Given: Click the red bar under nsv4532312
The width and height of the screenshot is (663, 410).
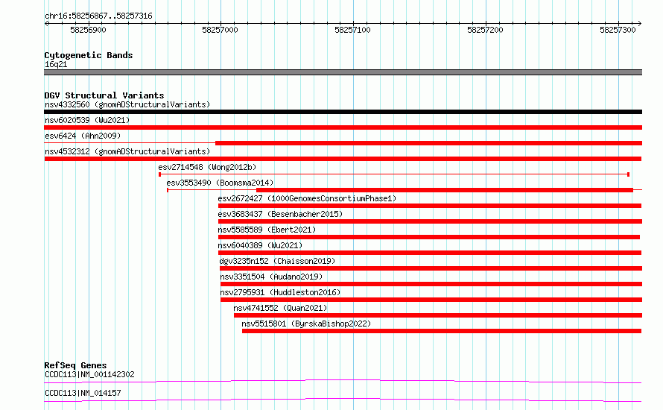Looking at the screenshot, I should (343, 159).
